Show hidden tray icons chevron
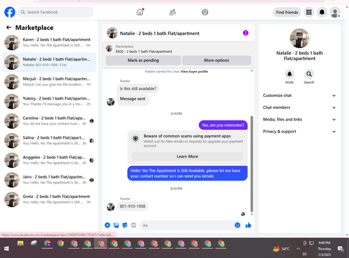 [x=298, y=249]
